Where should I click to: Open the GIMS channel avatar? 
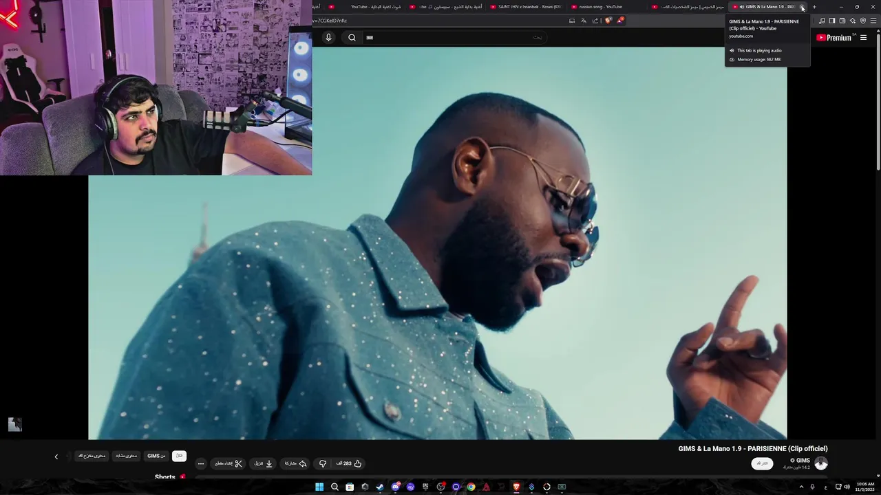pyautogui.click(x=821, y=463)
